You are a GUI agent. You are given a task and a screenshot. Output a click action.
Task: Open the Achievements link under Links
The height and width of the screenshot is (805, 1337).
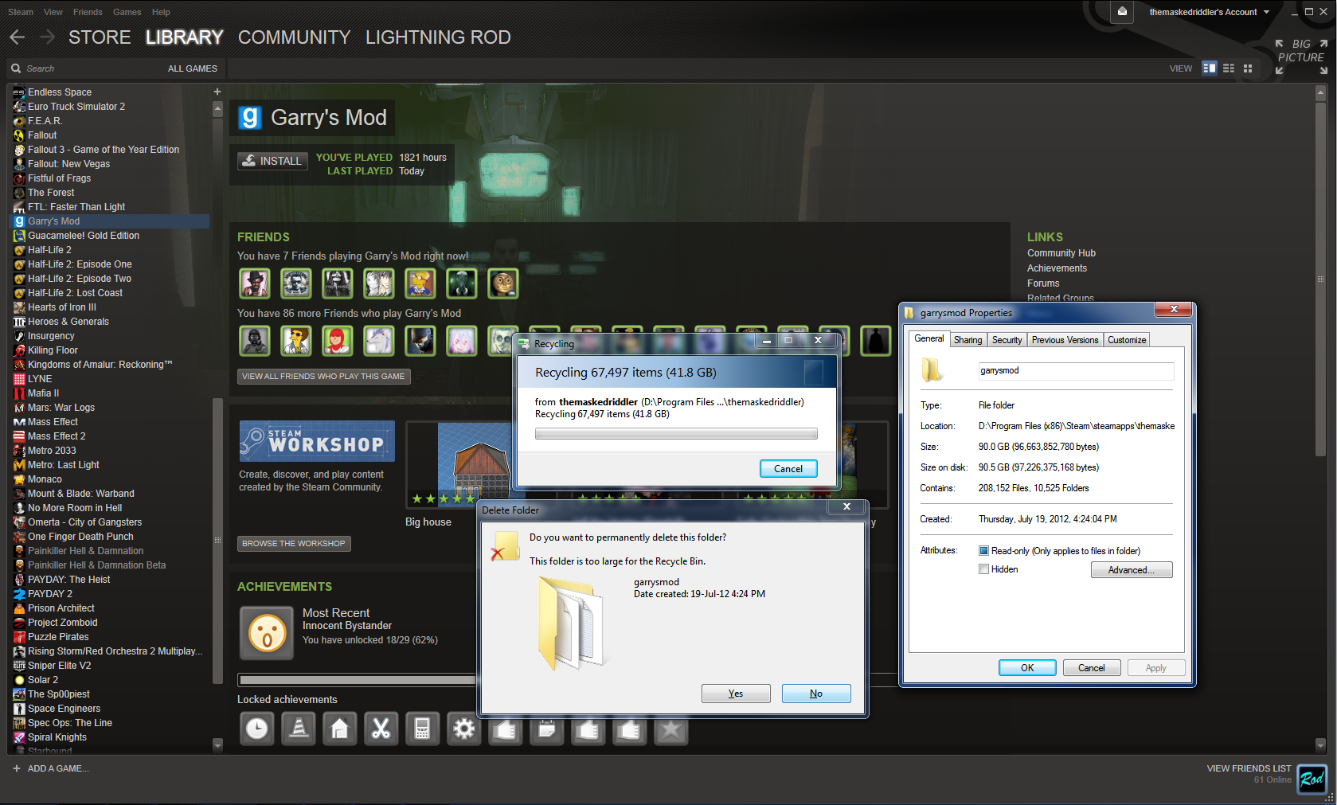(x=1057, y=268)
